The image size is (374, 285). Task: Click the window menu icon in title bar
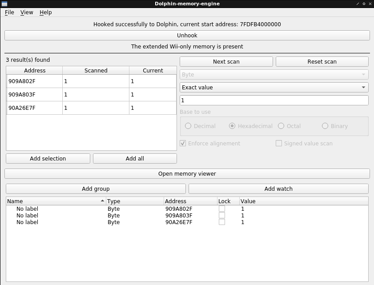(x=4, y=4)
